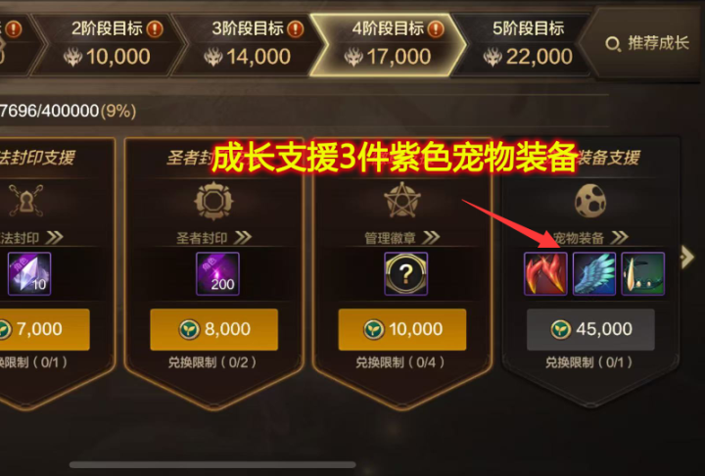The height and width of the screenshot is (476, 705).
Task: Buy the 10,000 coin exchange
Action: (x=402, y=329)
